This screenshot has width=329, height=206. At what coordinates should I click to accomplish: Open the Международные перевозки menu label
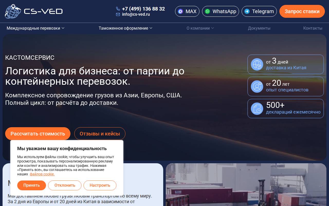(33, 28)
